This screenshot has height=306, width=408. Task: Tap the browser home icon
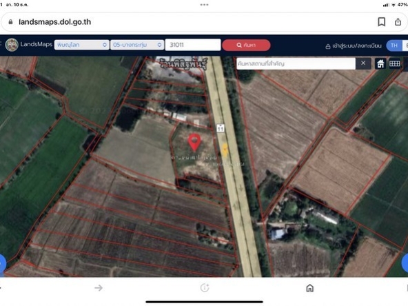[309, 288]
